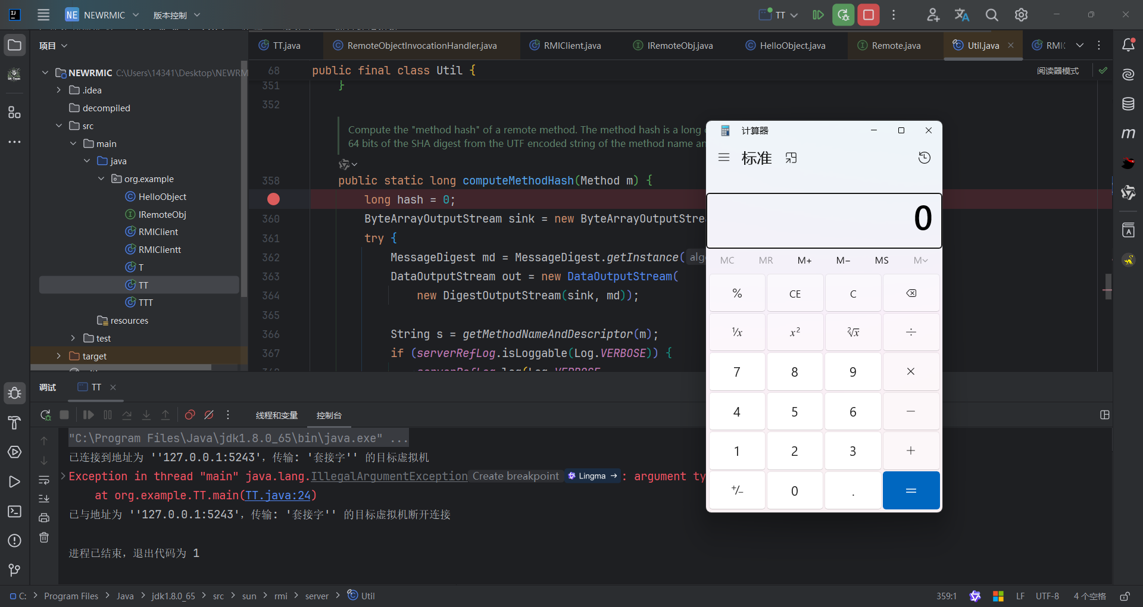This screenshot has width=1143, height=607.
Task: Click the UTF-8 encoding in status bar
Action: tap(1047, 596)
